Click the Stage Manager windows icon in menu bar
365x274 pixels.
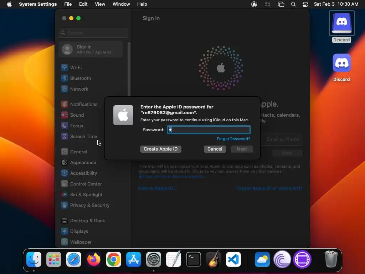(x=281, y=4)
